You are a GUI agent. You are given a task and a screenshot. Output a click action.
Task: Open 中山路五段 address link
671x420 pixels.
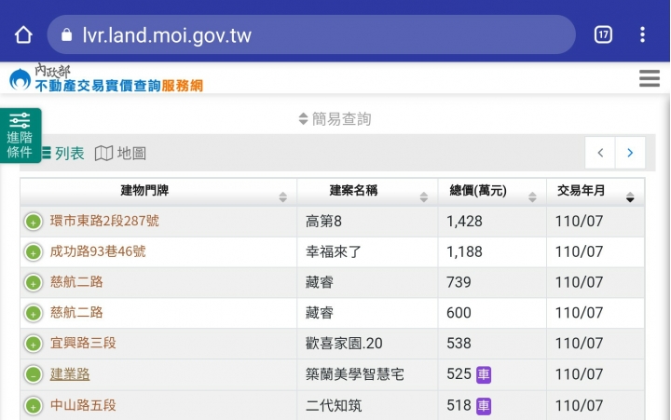click(x=83, y=404)
